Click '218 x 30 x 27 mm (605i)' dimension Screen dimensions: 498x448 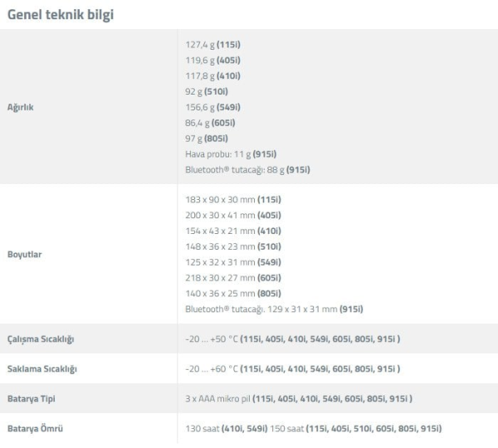coord(233,278)
